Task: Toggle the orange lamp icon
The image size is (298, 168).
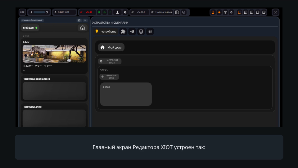Action: point(219,12)
